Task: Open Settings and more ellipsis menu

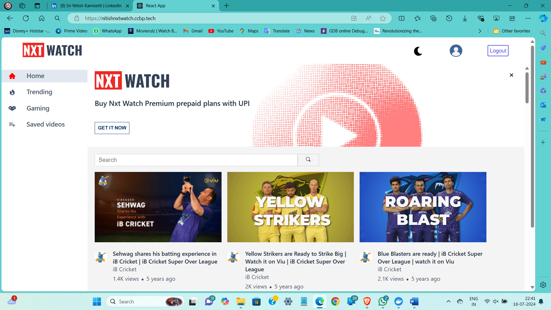Action: 528,18
